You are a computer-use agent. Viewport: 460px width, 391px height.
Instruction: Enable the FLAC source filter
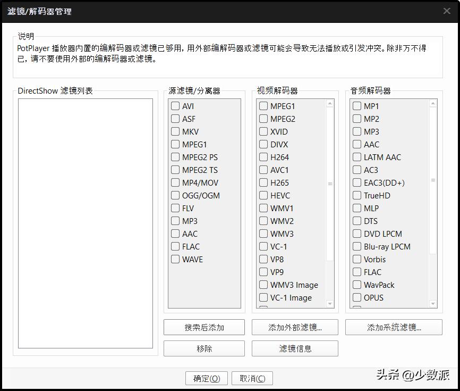(x=175, y=246)
